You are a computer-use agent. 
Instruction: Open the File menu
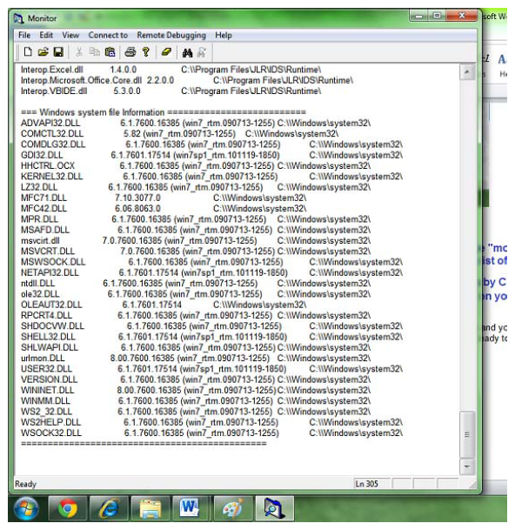[x=24, y=35]
